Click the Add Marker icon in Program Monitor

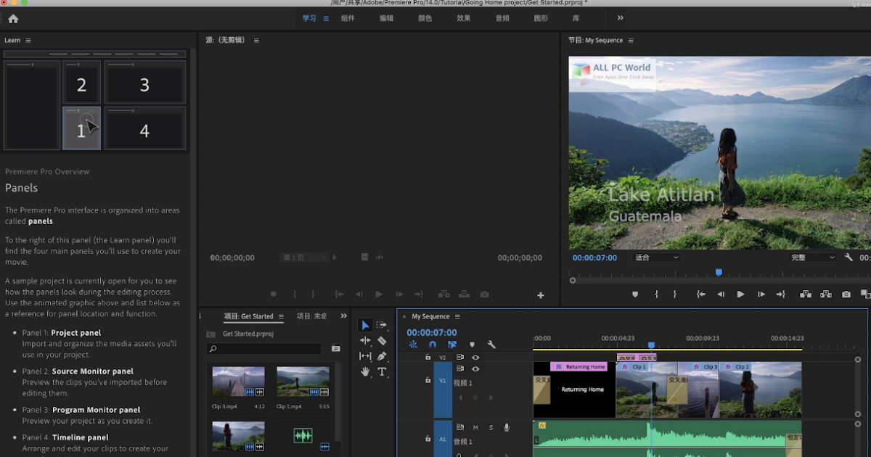(635, 295)
